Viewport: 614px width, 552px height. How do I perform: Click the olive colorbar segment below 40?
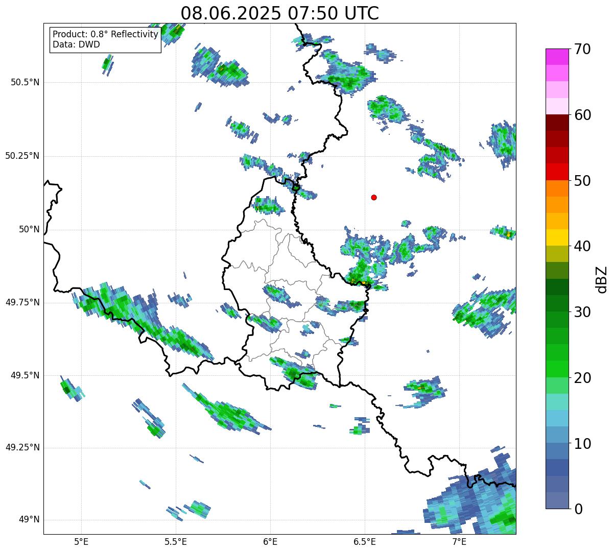(557, 254)
